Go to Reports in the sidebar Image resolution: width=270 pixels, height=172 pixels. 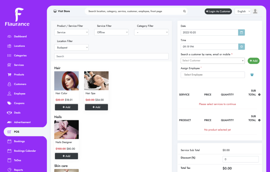tap(18, 170)
